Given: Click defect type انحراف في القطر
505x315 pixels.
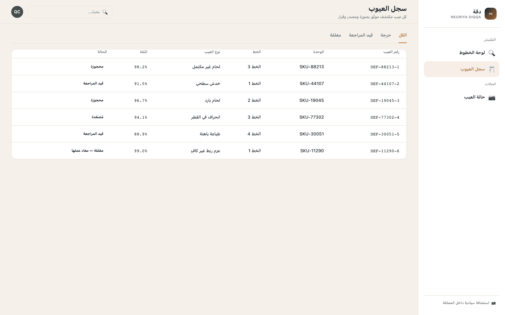Looking at the screenshot, I should (206, 117).
